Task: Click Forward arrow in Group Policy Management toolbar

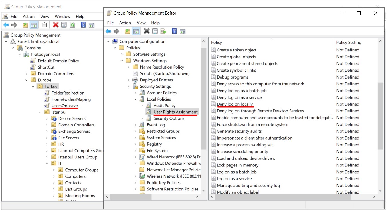Action: [14, 25]
